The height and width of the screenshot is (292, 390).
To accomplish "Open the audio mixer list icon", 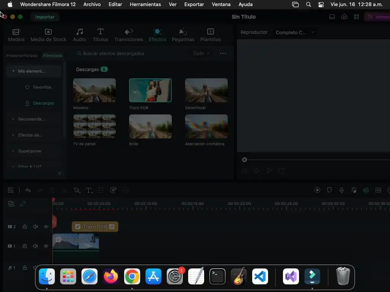I will (x=354, y=190).
